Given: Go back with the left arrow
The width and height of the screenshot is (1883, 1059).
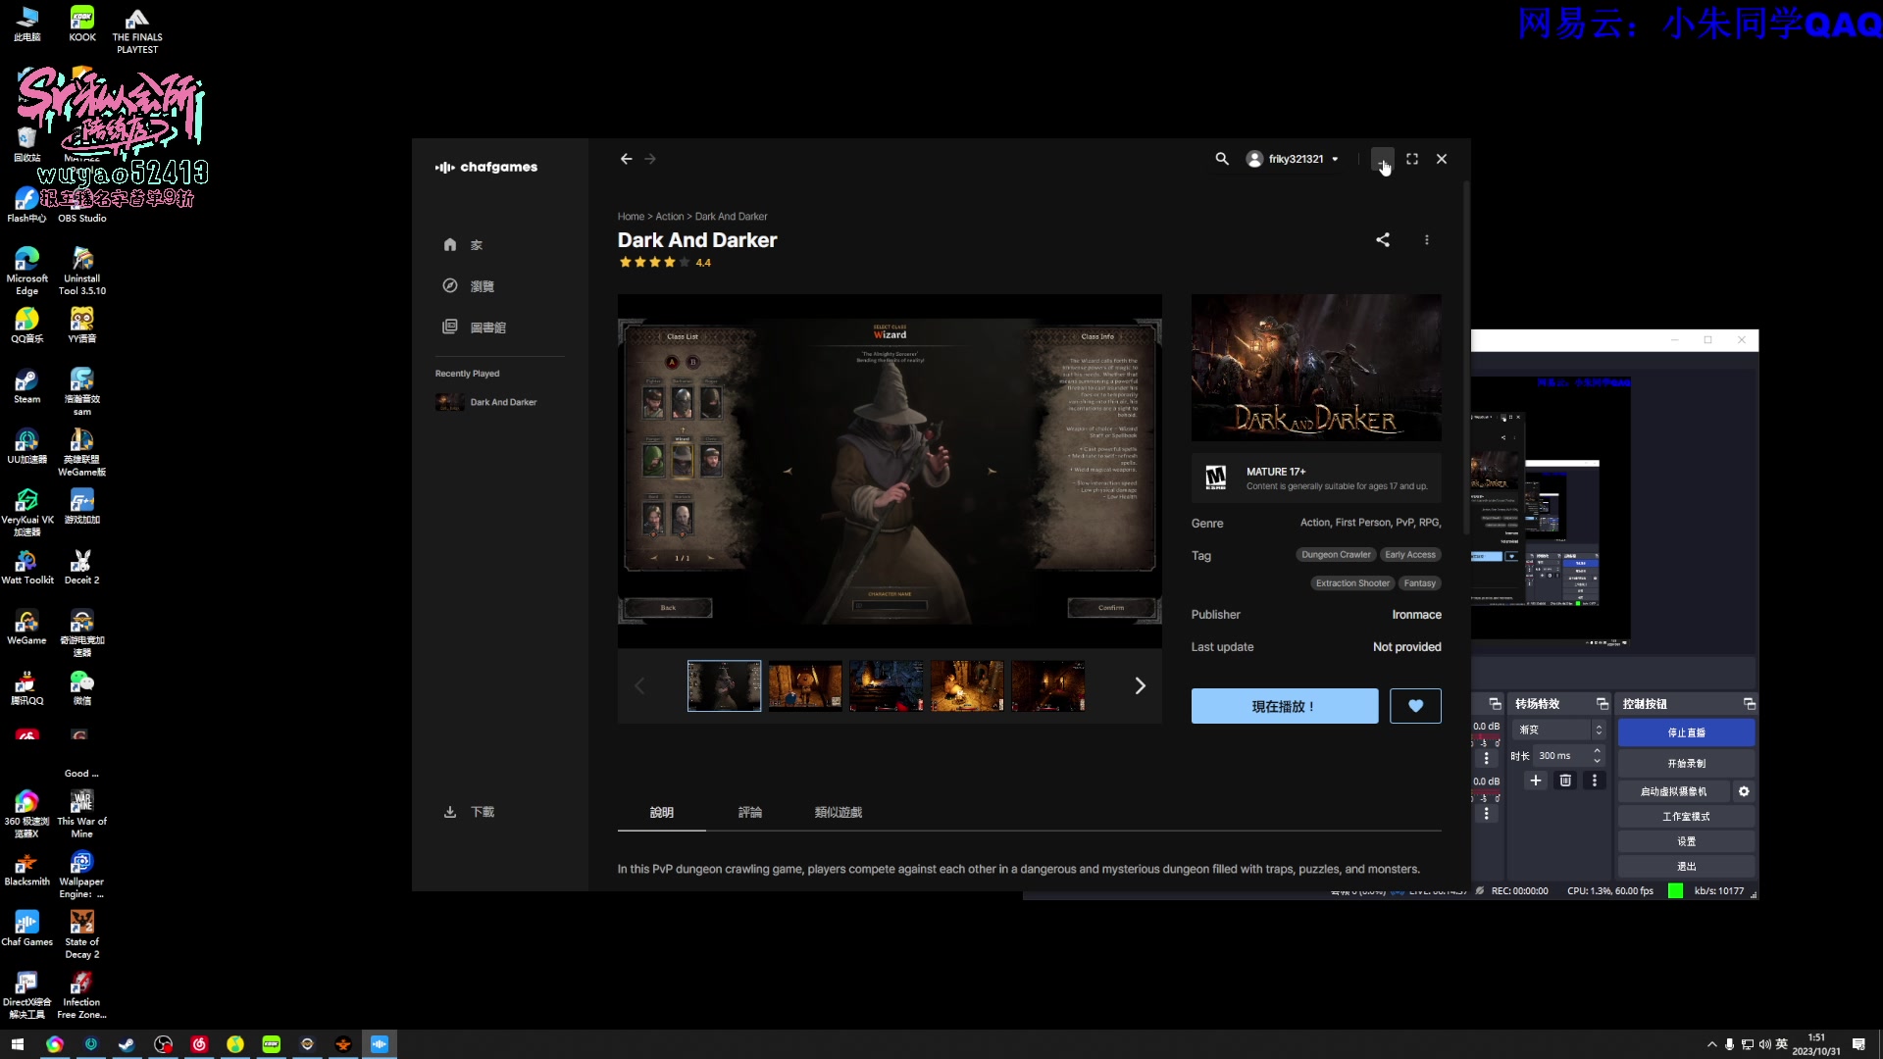Looking at the screenshot, I should (626, 159).
